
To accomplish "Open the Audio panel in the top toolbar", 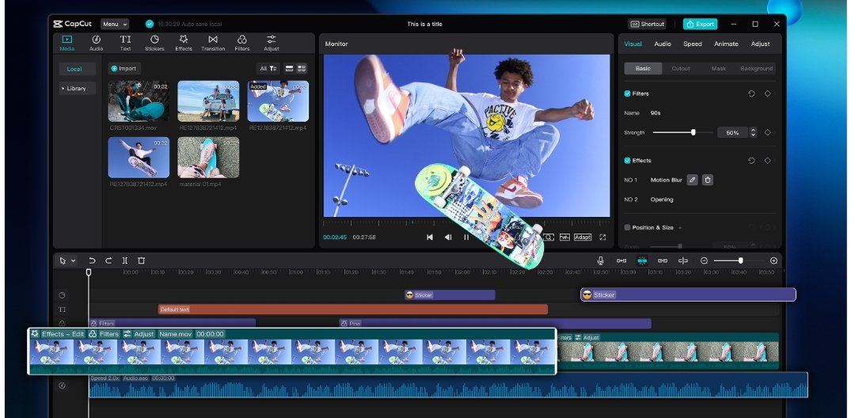I will [96, 43].
